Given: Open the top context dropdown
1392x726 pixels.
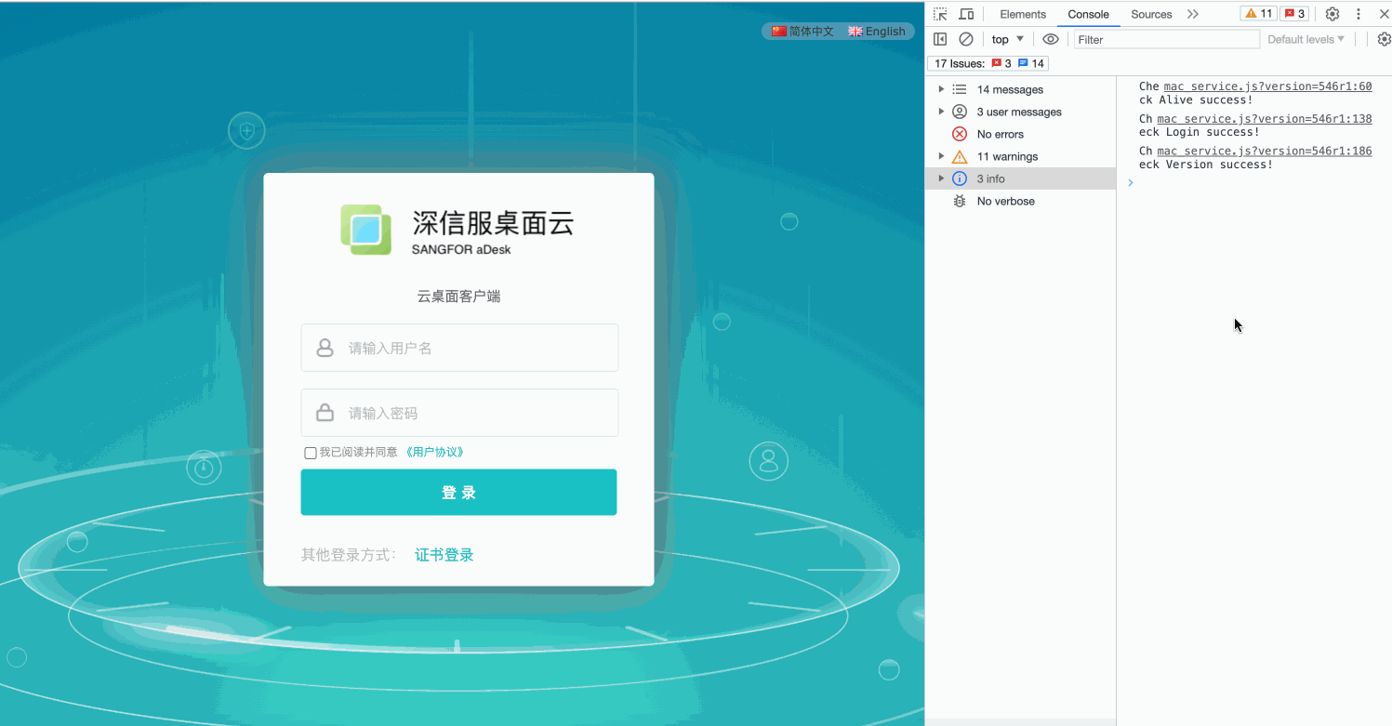Looking at the screenshot, I should point(1008,39).
